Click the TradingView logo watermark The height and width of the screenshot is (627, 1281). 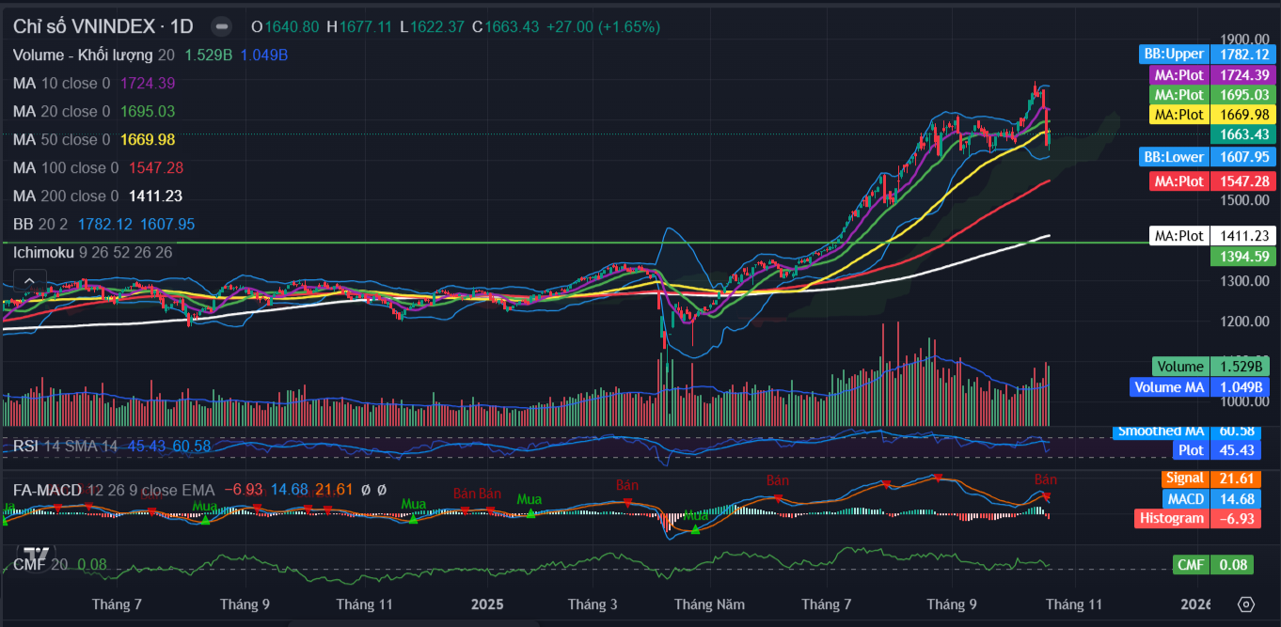[x=37, y=556]
